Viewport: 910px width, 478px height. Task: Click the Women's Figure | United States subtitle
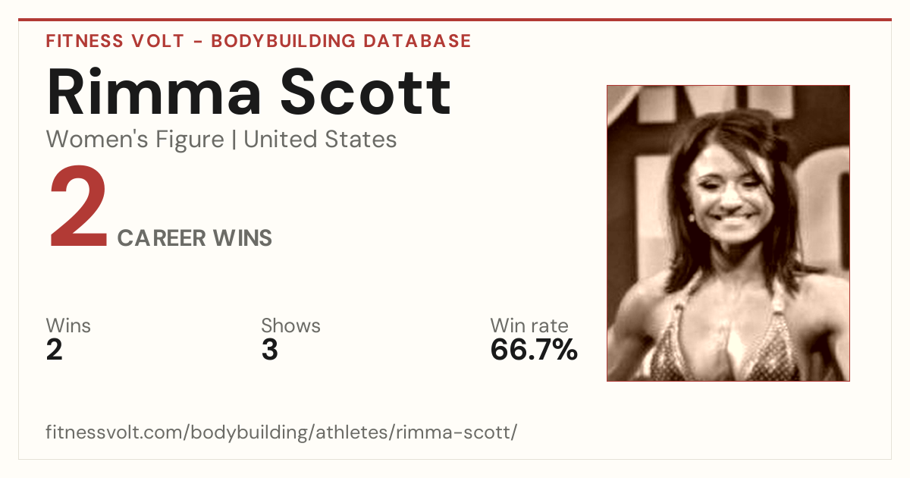click(x=221, y=140)
